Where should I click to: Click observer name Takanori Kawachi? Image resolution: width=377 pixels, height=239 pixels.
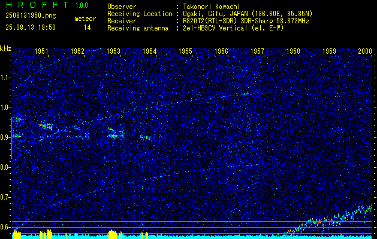212,7
